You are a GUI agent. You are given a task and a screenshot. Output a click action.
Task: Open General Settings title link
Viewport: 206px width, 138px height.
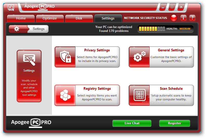coord(171,50)
